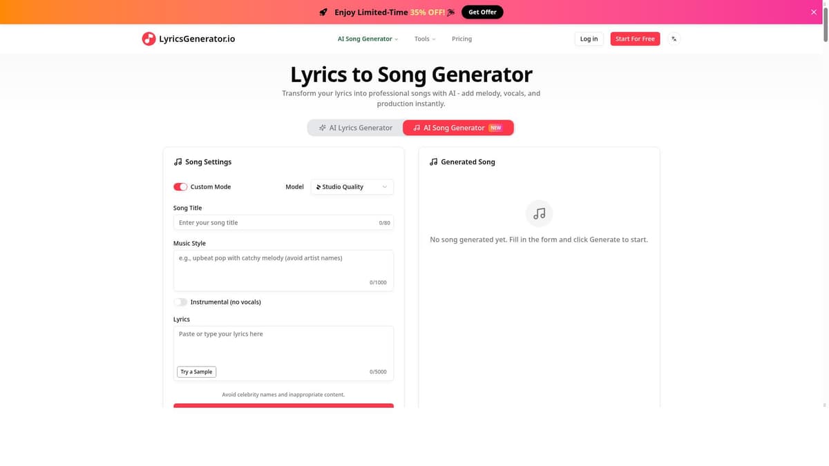
Task: Enable Instrumental (no vocals)
Action: 181,302
